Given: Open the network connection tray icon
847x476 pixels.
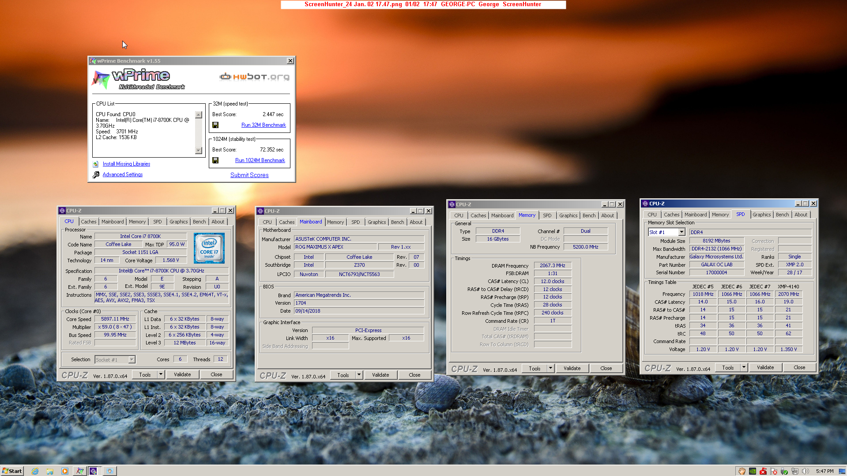Looking at the screenshot, I should click(x=795, y=471).
